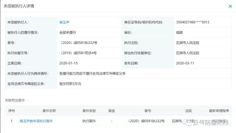The image size is (236, 133).
Task: Click the 案件名称 column header
Action: coord(49,111)
